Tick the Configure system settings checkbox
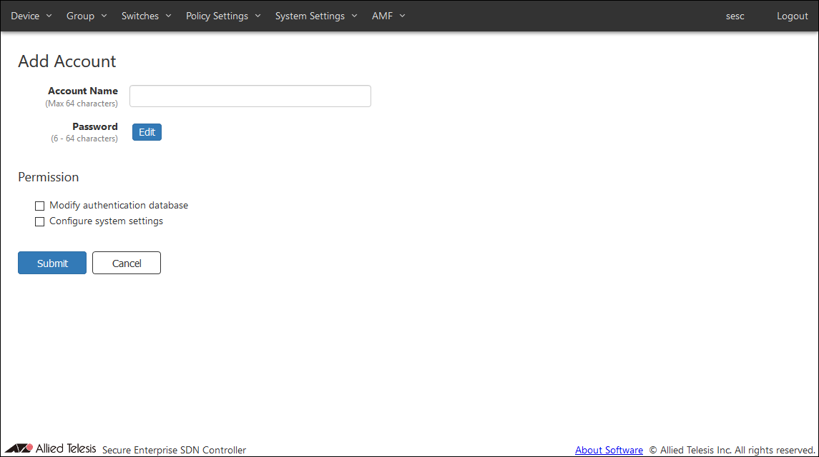This screenshot has width=819, height=457. [40, 222]
